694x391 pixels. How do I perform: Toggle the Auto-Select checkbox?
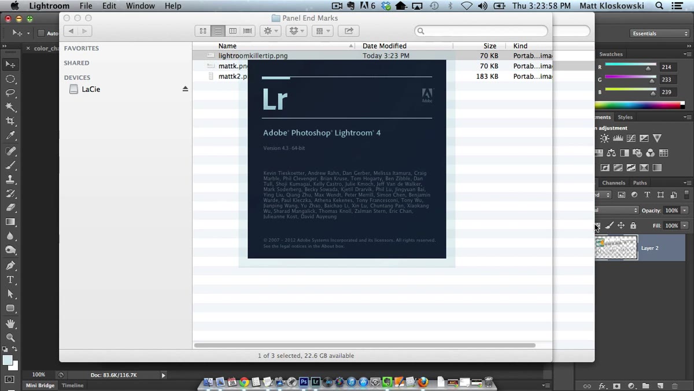(x=41, y=34)
